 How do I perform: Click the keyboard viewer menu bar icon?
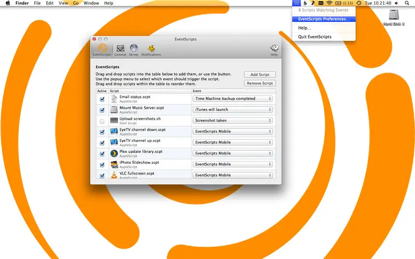(321, 3)
